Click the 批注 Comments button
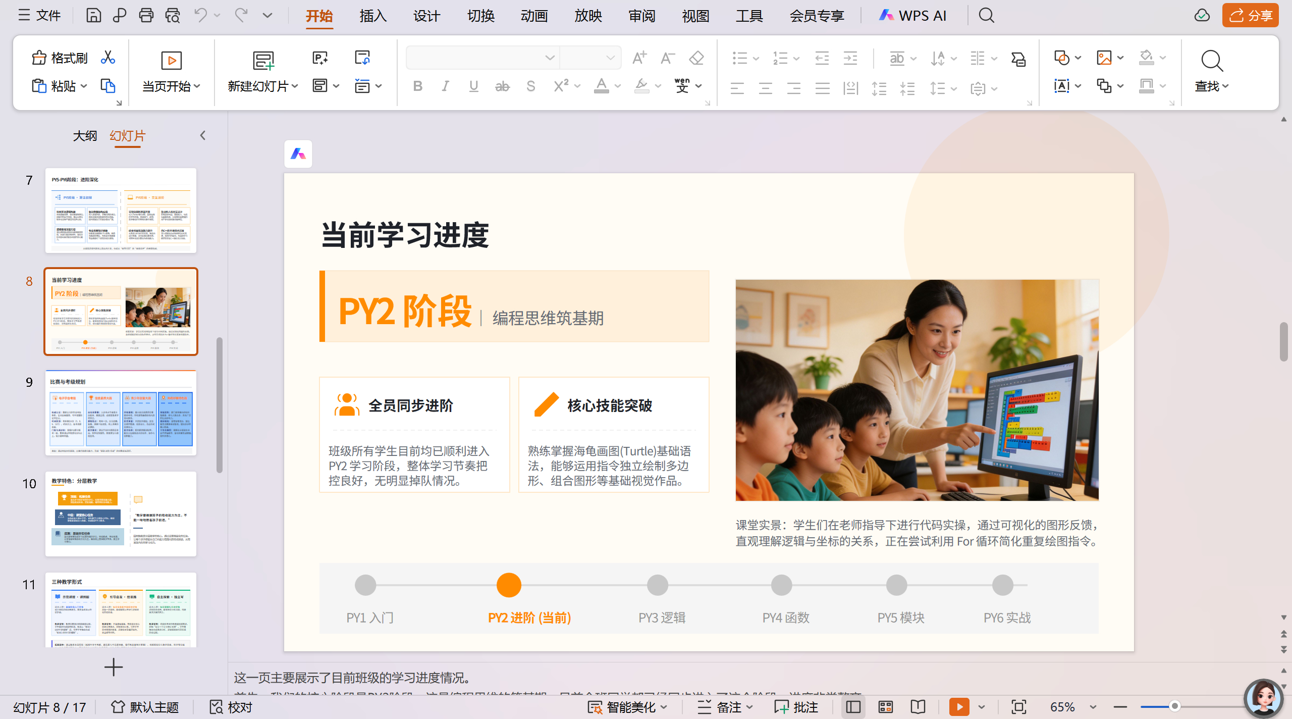The image size is (1292, 719). pos(796,707)
